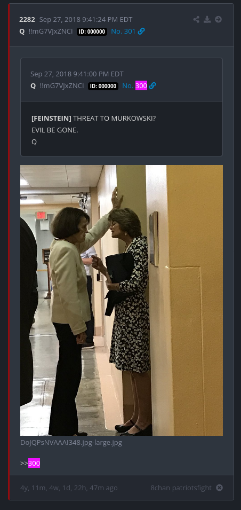Click the Q !!mG7VJxZNCI tripcode in header
The height and width of the screenshot is (510, 241).
(x=46, y=31)
